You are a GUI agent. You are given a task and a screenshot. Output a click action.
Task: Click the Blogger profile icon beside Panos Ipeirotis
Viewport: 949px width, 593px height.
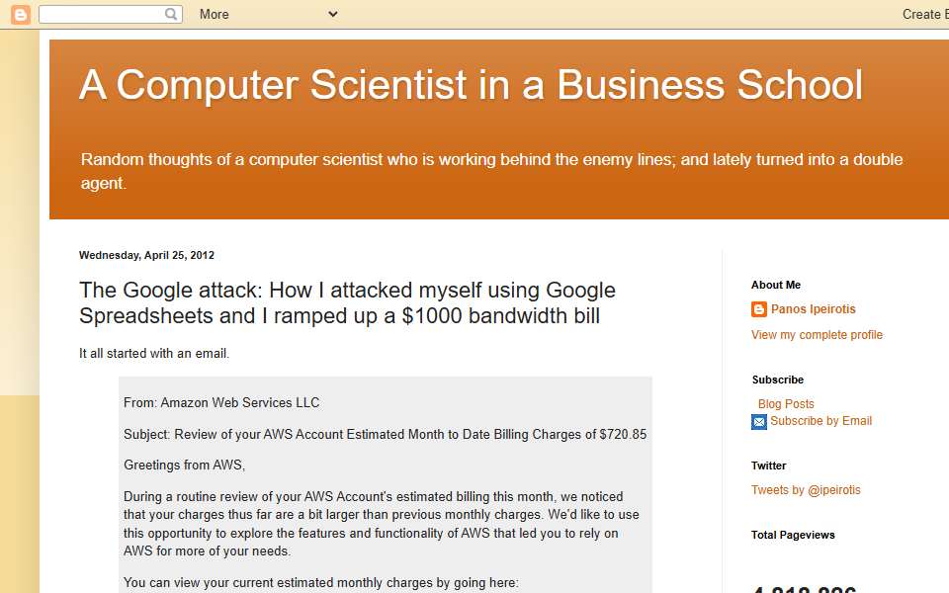tap(759, 309)
